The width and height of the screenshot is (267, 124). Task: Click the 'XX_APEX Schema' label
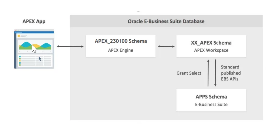click(x=211, y=43)
